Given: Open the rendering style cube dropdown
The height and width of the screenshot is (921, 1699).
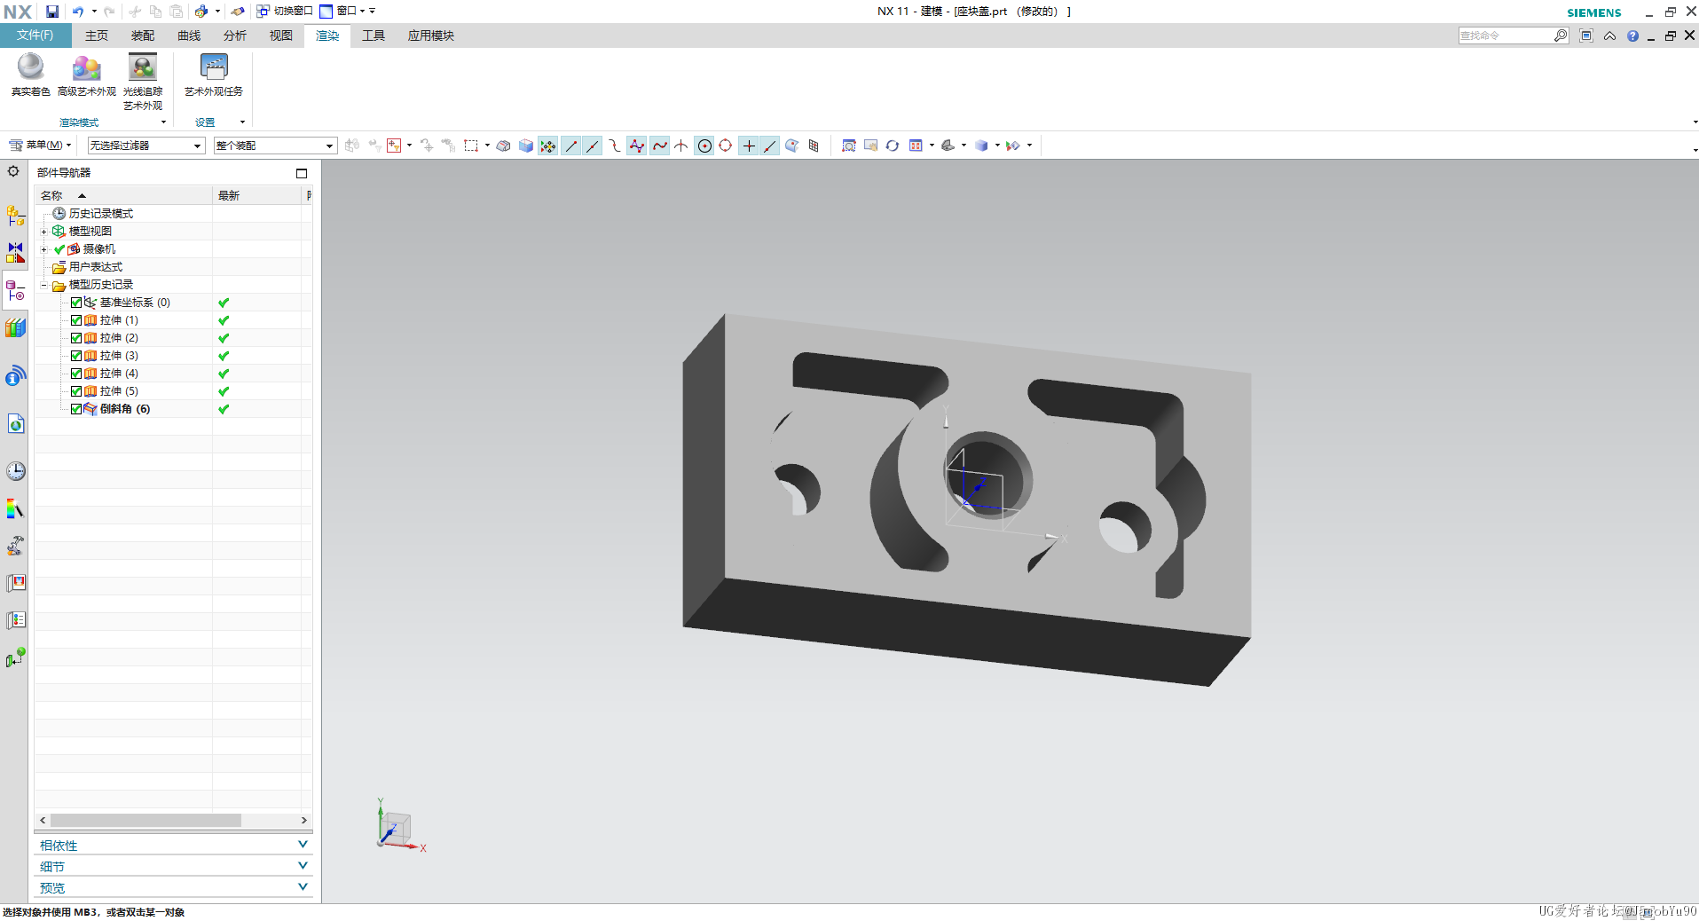Looking at the screenshot, I should tap(997, 146).
